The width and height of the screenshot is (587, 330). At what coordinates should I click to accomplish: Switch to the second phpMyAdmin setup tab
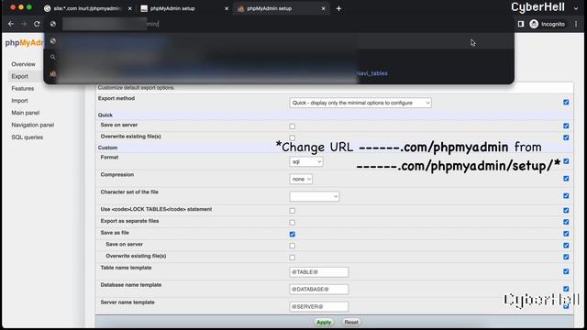(184, 8)
